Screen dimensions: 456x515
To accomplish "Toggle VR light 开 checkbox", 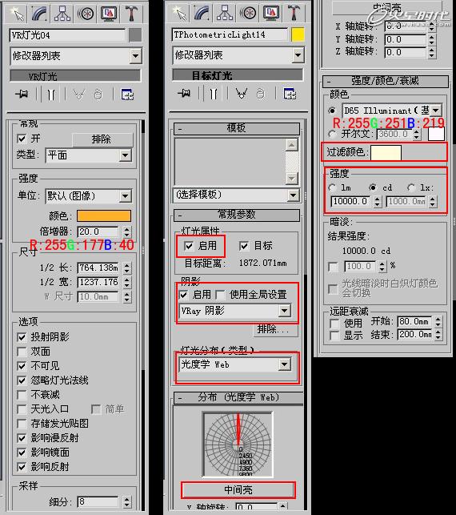I will (x=22, y=139).
